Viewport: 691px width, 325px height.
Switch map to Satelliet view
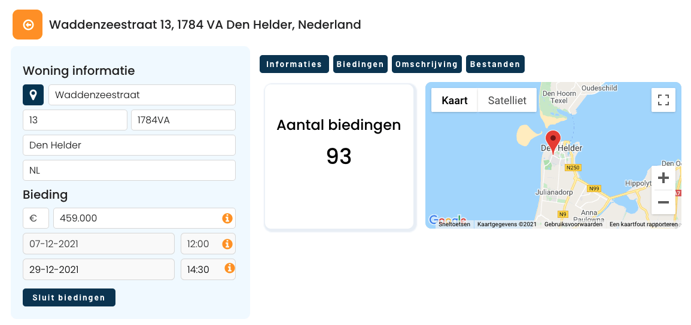click(x=507, y=100)
